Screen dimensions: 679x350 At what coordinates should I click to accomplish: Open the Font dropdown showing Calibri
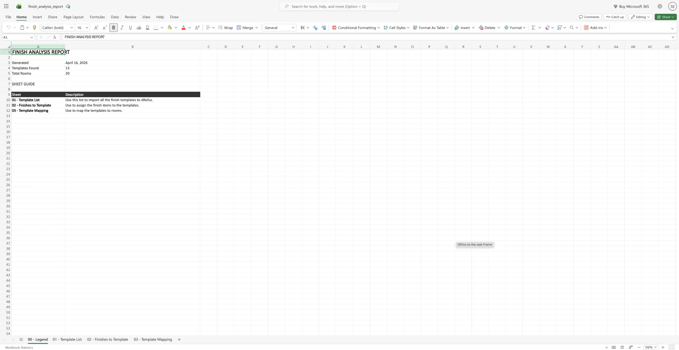pos(57,27)
